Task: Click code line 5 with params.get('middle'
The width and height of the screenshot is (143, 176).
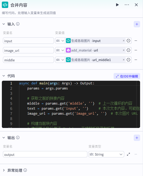Action: 80,103
